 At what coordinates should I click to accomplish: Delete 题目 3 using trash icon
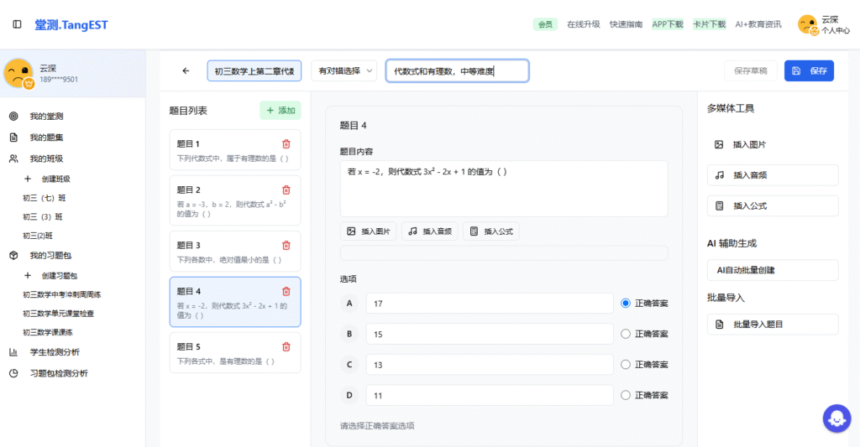click(x=286, y=246)
